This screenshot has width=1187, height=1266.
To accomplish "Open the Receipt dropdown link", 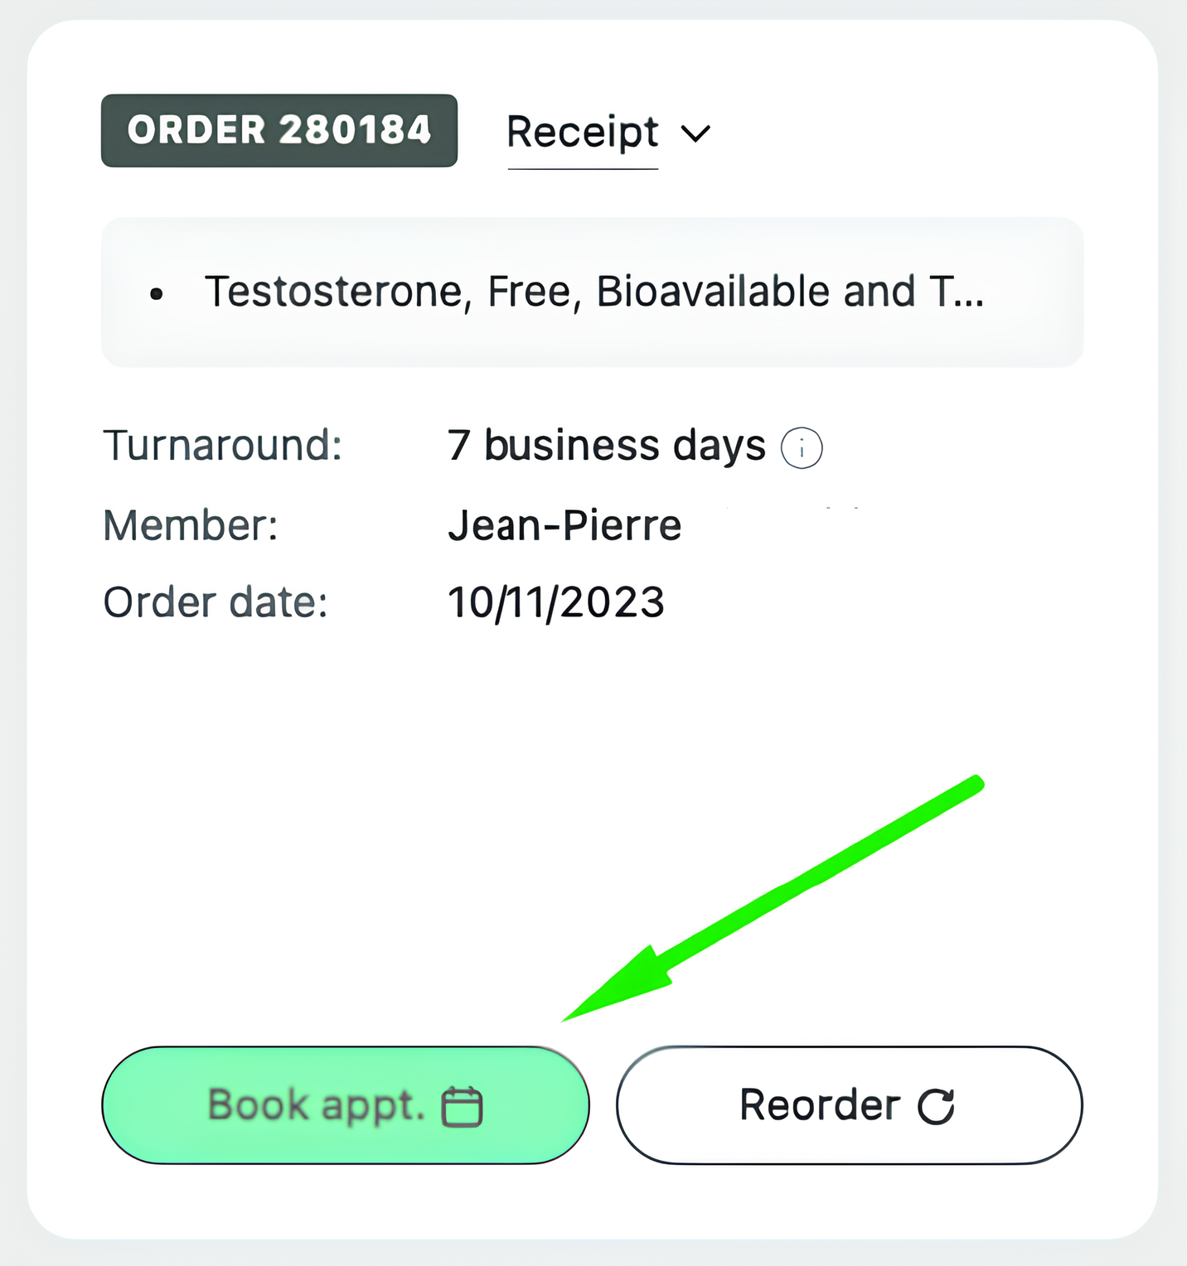I will [x=583, y=133].
